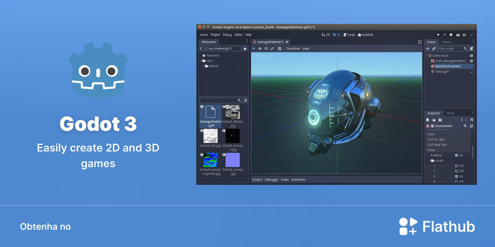This screenshot has height=247, width=495.
Task: Select the arrow Select Mode tool
Action: [254, 49]
